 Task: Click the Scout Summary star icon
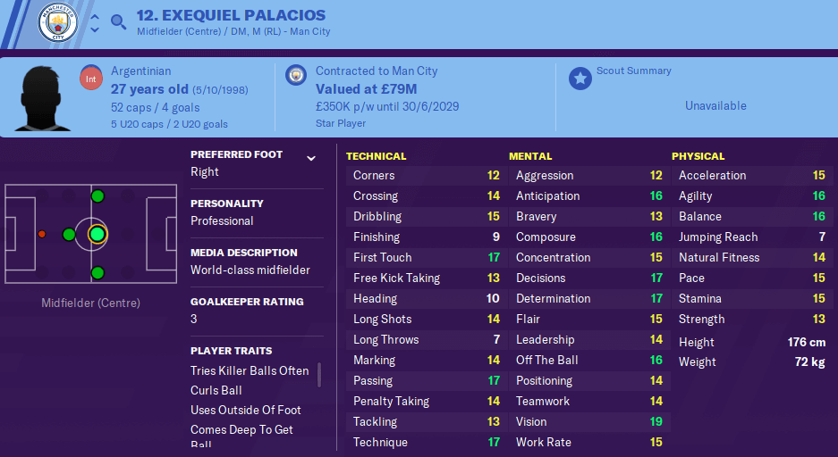(580, 79)
